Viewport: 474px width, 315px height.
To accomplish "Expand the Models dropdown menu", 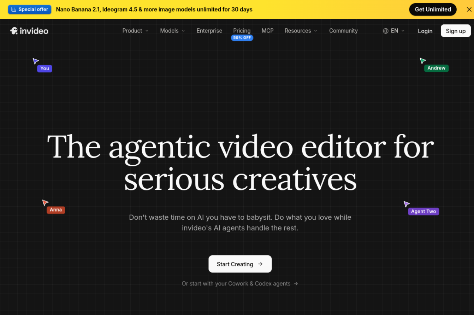I will [173, 31].
